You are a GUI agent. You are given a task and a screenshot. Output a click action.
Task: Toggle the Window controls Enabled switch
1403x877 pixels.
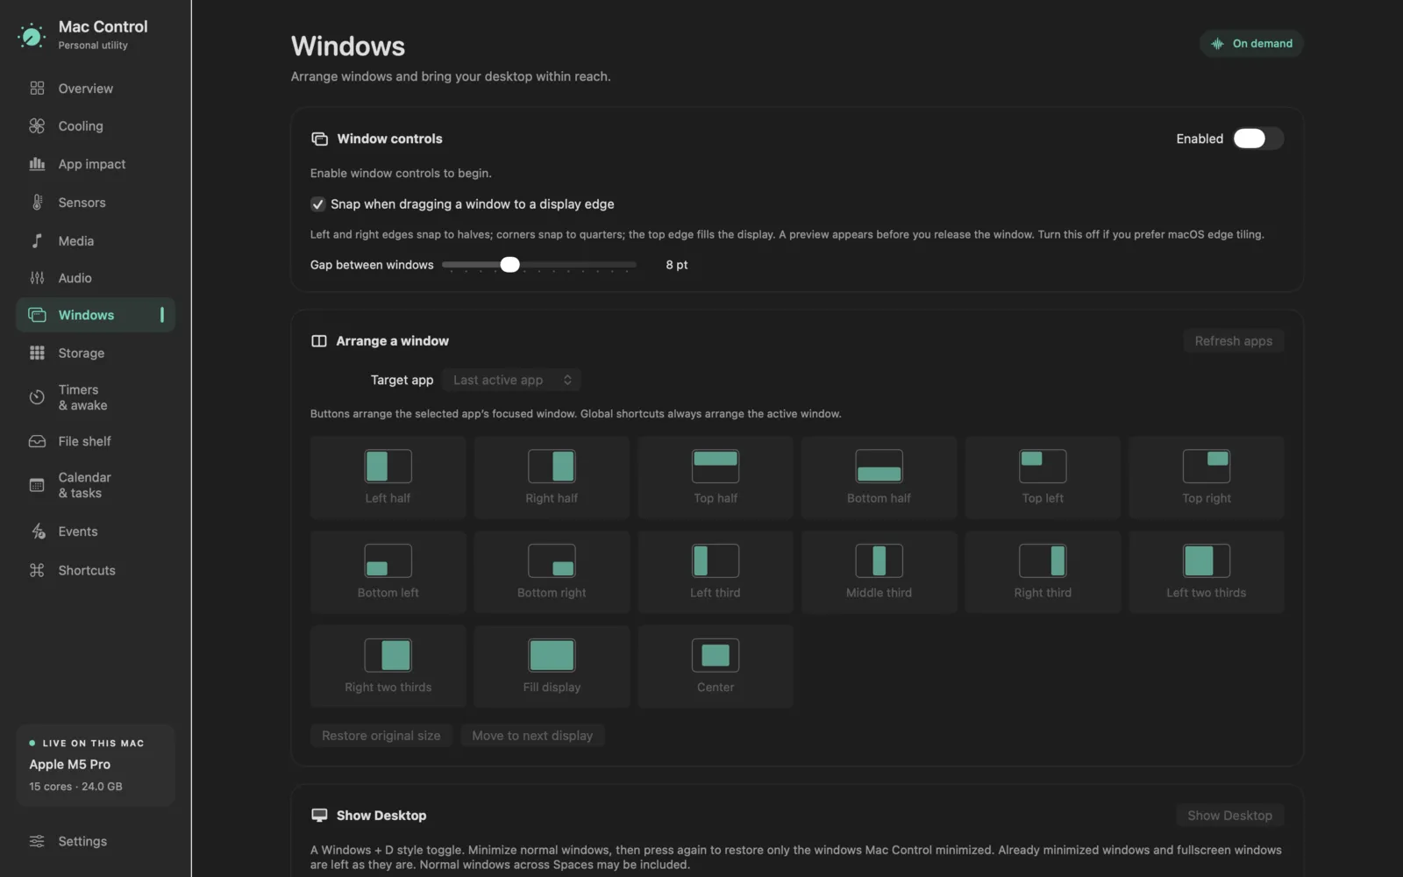click(x=1258, y=139)
